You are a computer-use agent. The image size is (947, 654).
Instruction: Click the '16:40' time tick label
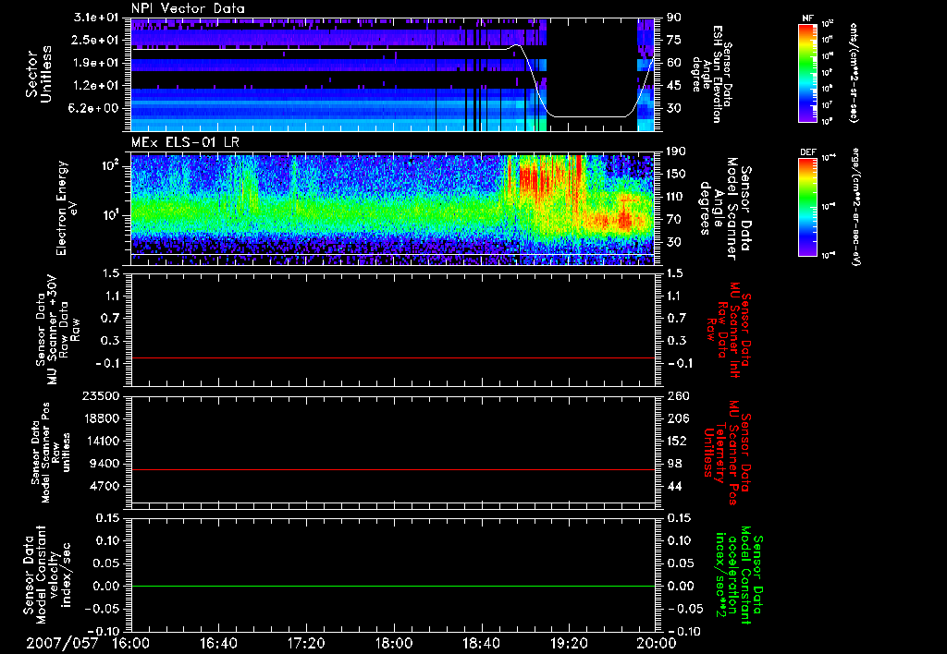[218, 643]
